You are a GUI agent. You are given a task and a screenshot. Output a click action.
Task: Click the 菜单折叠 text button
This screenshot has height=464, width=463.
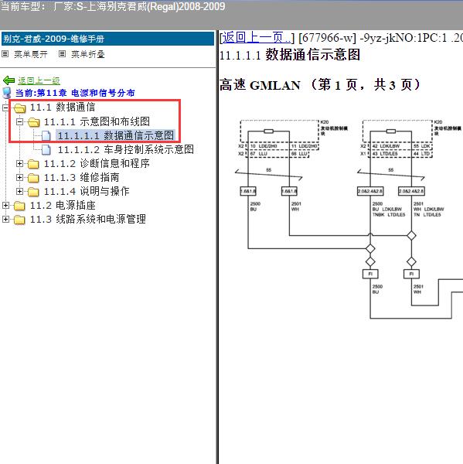[x=88, y=54]
